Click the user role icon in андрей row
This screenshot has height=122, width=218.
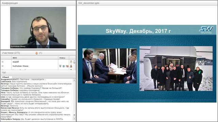[x=71, y=62]
